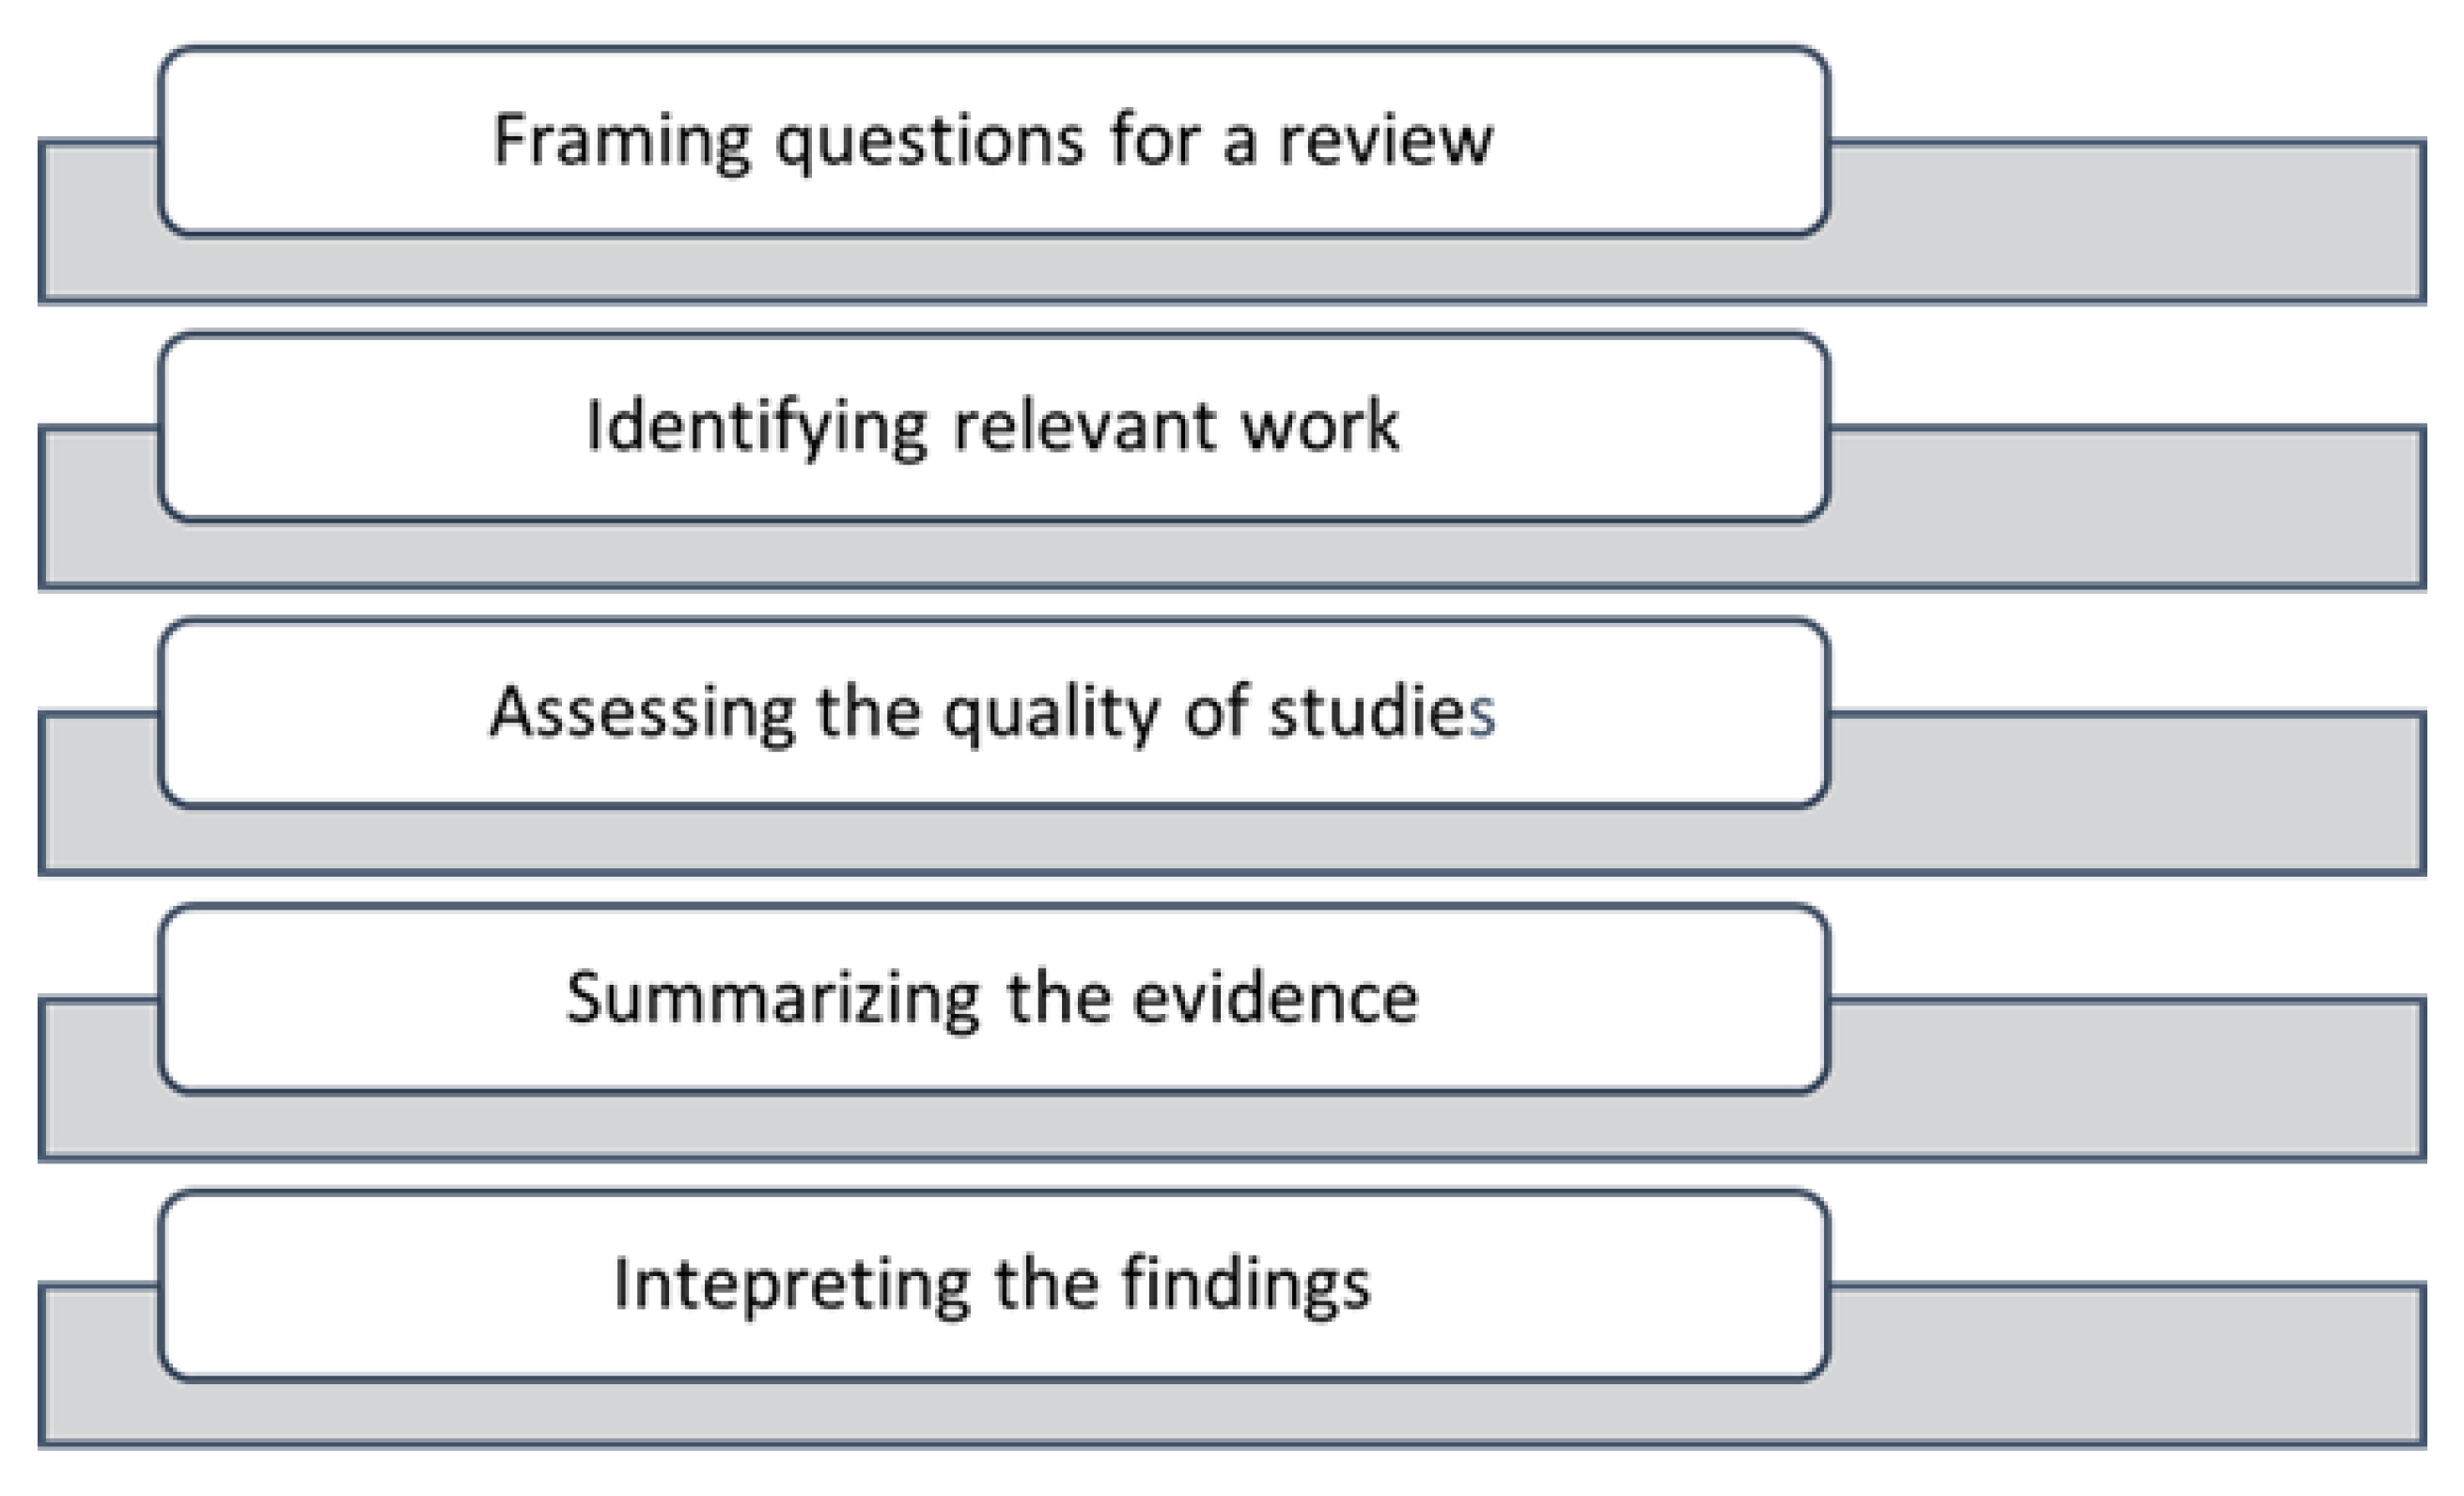Click the gray bar right of "Assessing the quality" box
The height and width of the screenshot is (1496, 2464).
(x=2125, y=793)
